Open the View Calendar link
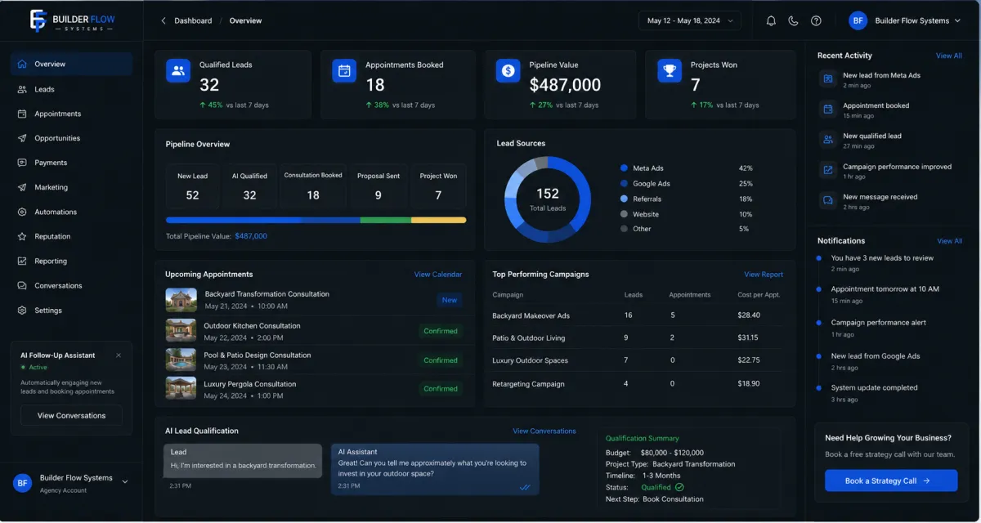Image resolution: width=981 pixels, height=523 pixels. pyautogui.click(x=438, y=275)
